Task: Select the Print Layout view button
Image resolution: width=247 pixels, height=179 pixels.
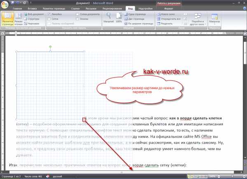Action: coord(7,18)
